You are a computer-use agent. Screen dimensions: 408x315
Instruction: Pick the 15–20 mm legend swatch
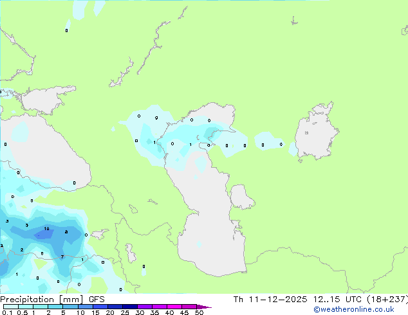click(100, 307)
